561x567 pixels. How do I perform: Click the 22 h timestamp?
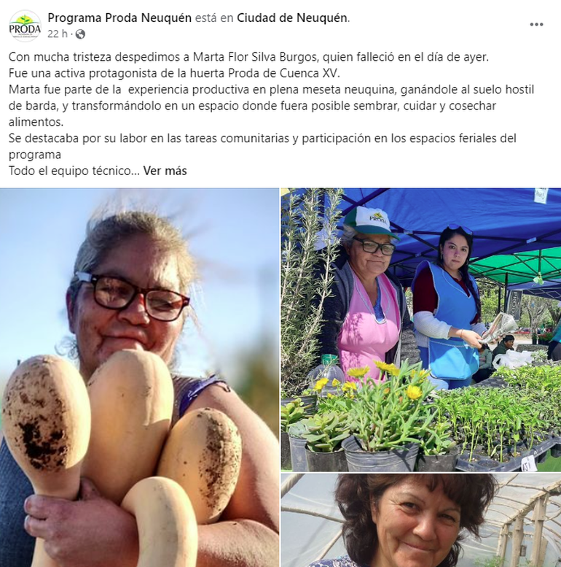point(58,34)
